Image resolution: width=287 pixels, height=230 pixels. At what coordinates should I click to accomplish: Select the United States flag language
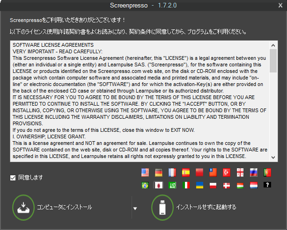pos(145,172)
